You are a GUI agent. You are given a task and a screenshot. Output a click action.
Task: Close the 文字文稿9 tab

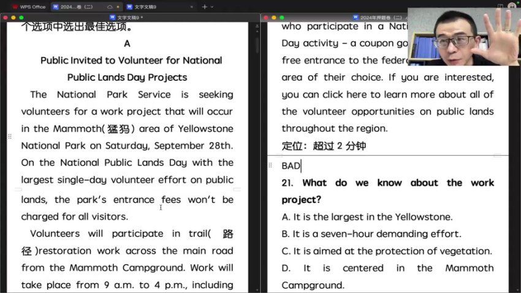click(192, 7)
